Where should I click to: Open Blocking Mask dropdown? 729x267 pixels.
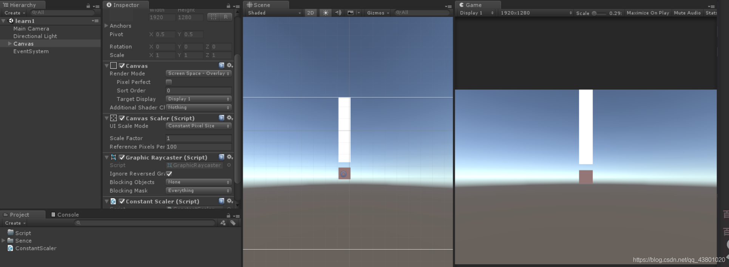(198, 191)
